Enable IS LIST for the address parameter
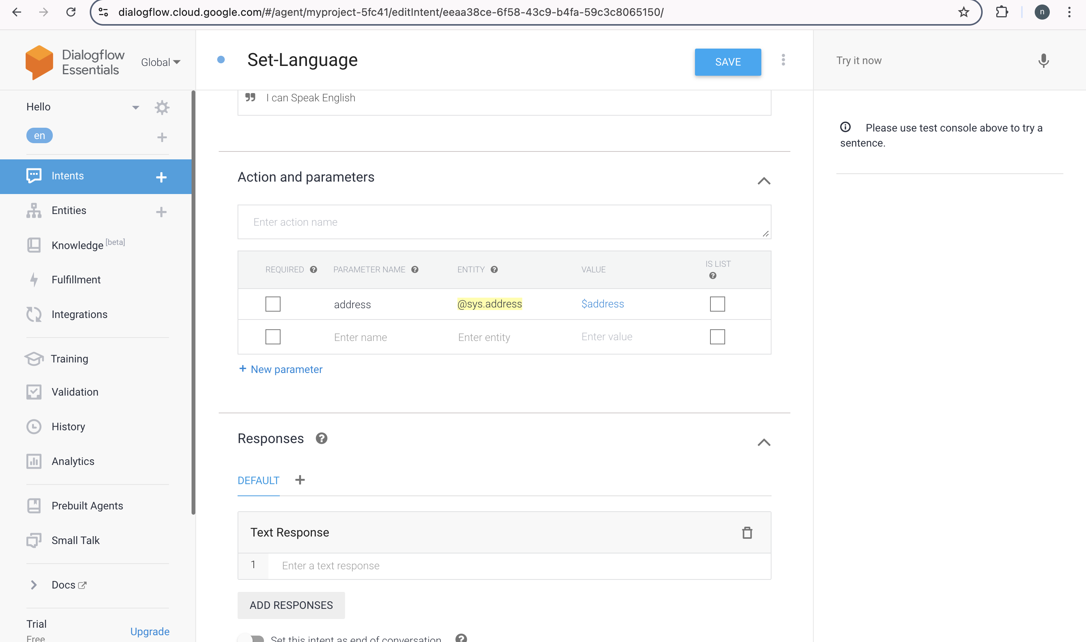1086x642 pixels. point(717,304)
